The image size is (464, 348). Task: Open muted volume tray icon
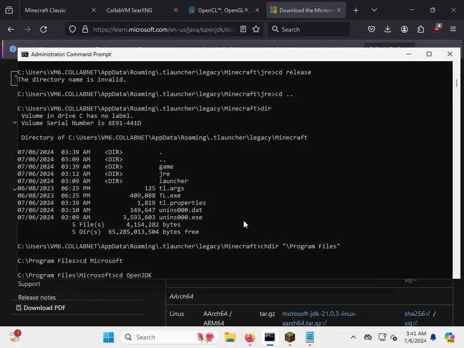pos(394,337)
